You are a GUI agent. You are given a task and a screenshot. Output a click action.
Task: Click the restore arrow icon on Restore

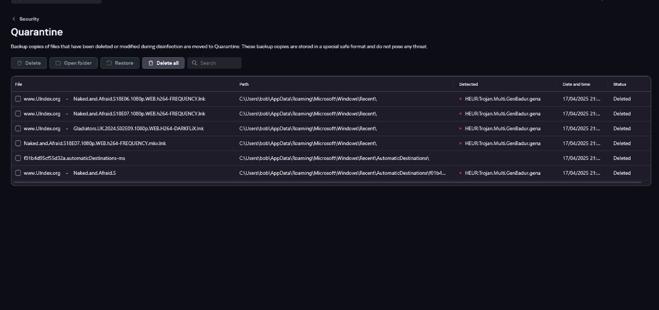click(x=109, y=63)
